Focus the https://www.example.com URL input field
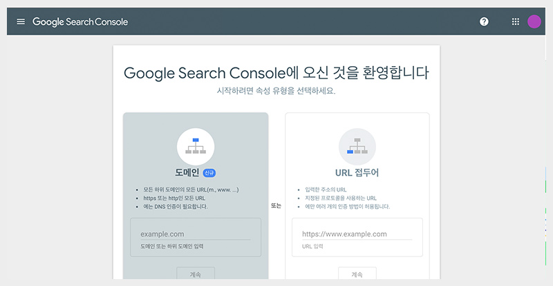Viewport: 553px width, 286px height. (357, 234)
